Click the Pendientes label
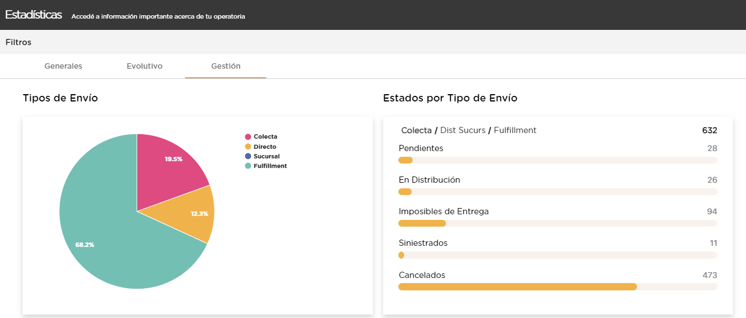This screenshot has width=746, height=318. 421,148
